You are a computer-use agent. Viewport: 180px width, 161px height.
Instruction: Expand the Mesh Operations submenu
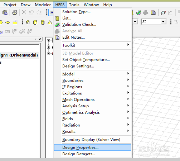click(x=92, y=100)
